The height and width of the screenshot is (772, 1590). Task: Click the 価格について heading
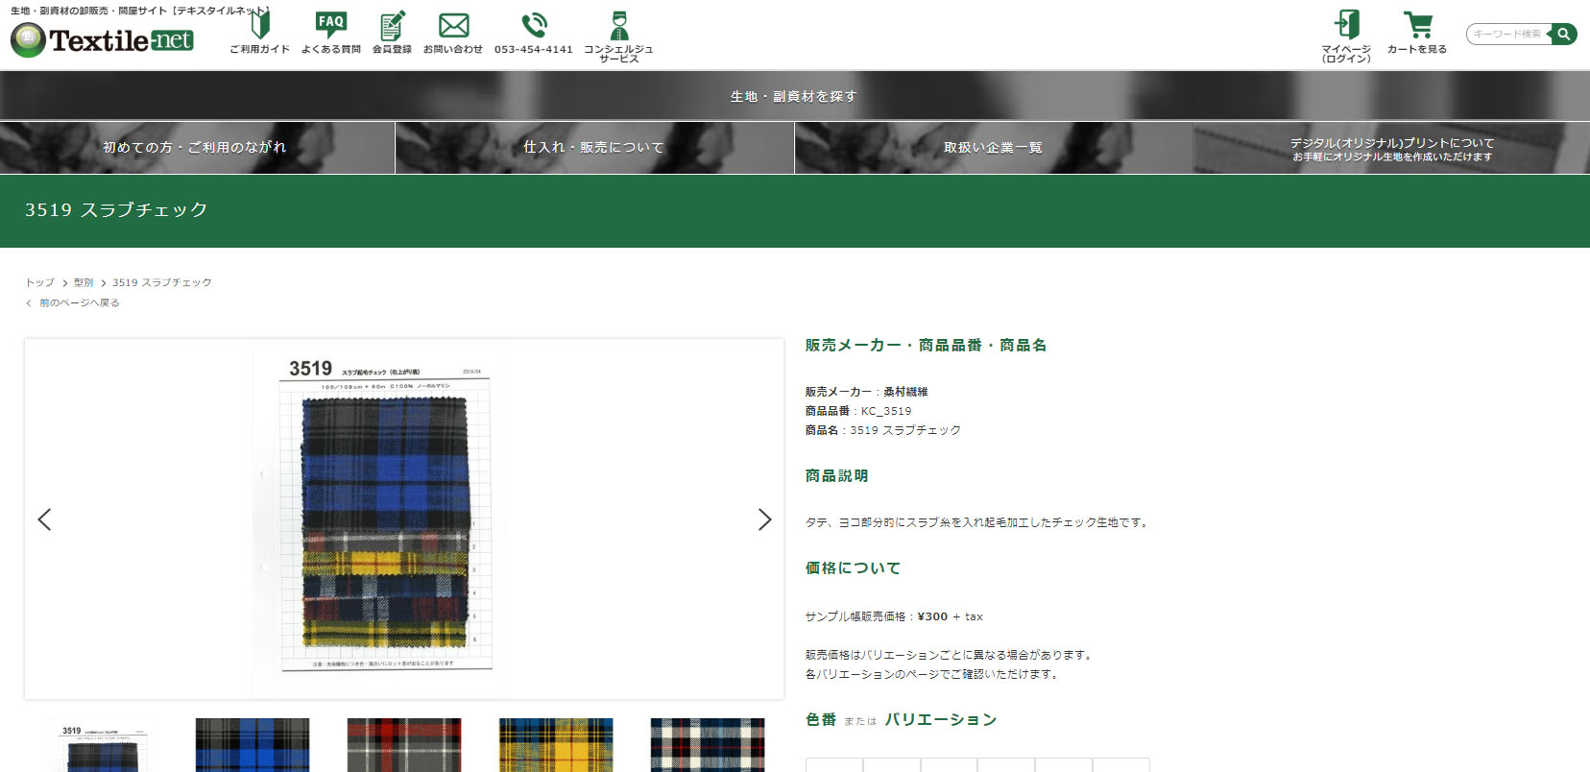tap(853, 567)
